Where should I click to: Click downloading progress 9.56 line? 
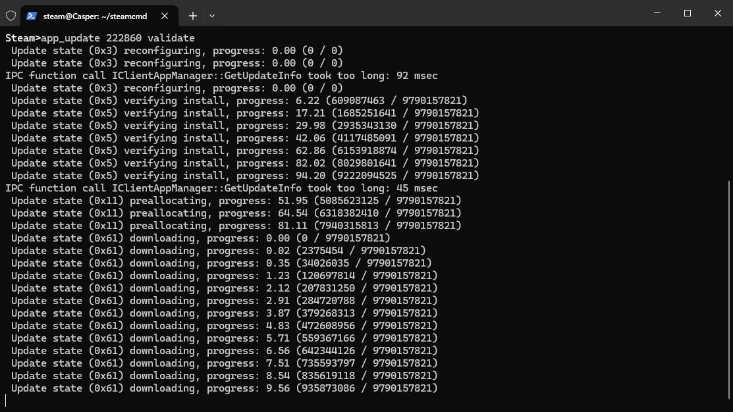coord(225,388)
